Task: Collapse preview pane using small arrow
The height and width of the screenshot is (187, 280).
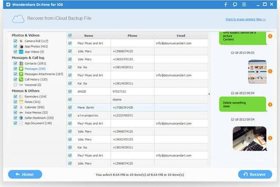Action: [210, 93]
